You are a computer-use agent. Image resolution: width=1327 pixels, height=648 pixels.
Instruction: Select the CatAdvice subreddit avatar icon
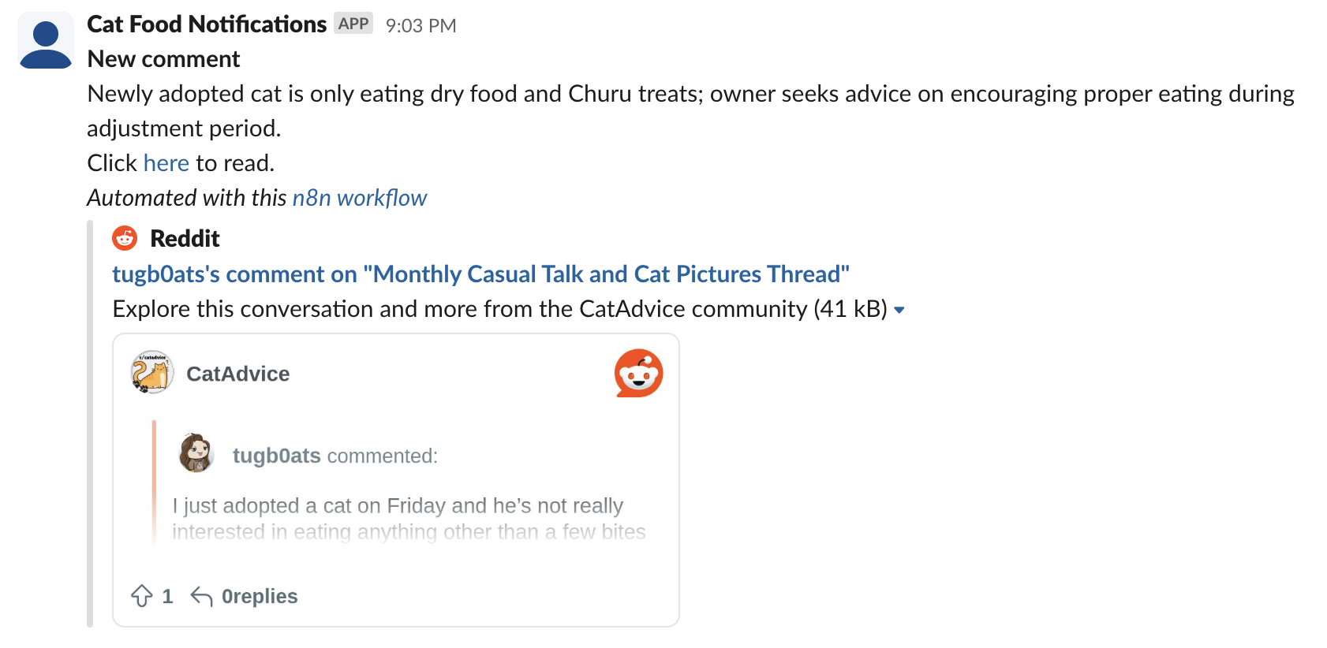151,373
